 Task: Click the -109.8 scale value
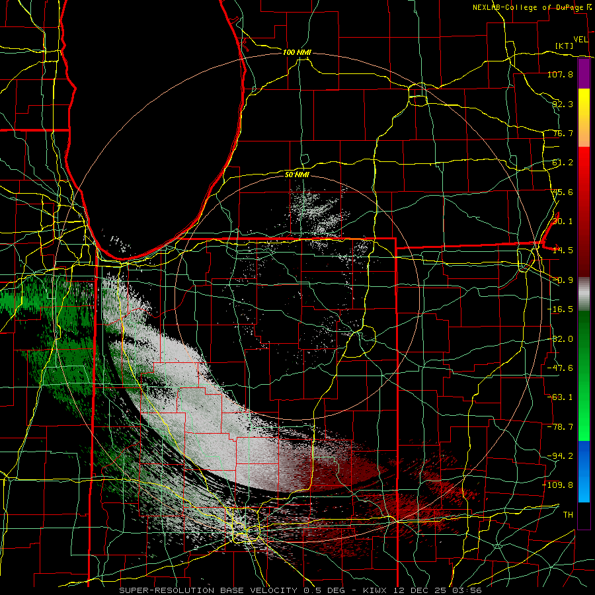pos(558,485)
